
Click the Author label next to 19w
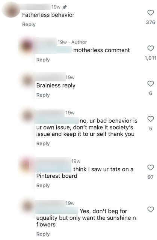(79, 42)
